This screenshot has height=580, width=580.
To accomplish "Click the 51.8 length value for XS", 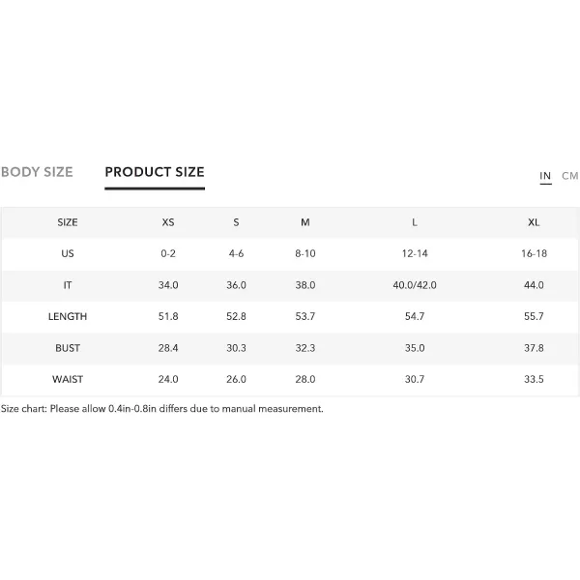I will point(168,317).
